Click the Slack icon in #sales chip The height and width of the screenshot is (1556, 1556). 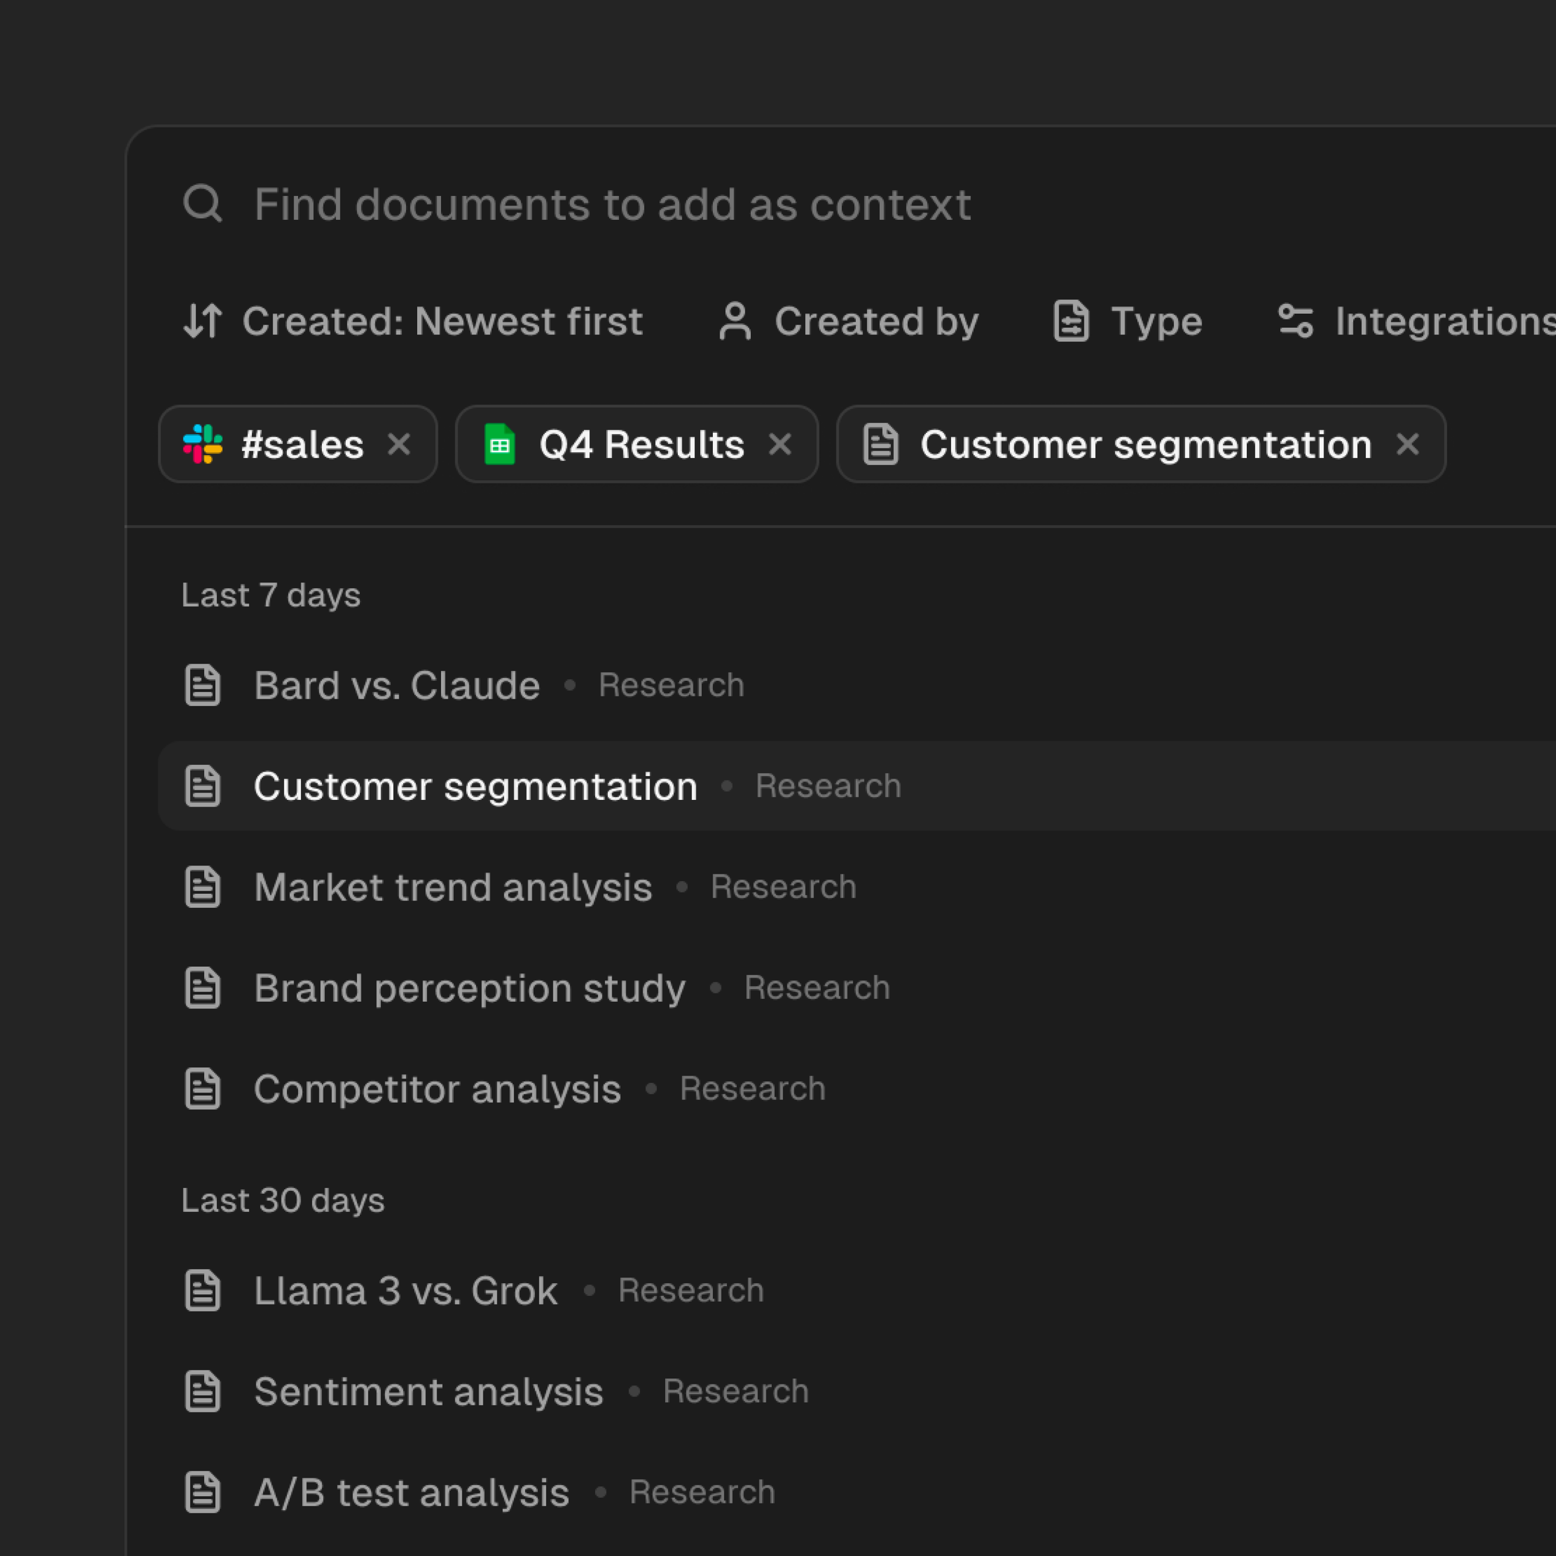(203, 444)
